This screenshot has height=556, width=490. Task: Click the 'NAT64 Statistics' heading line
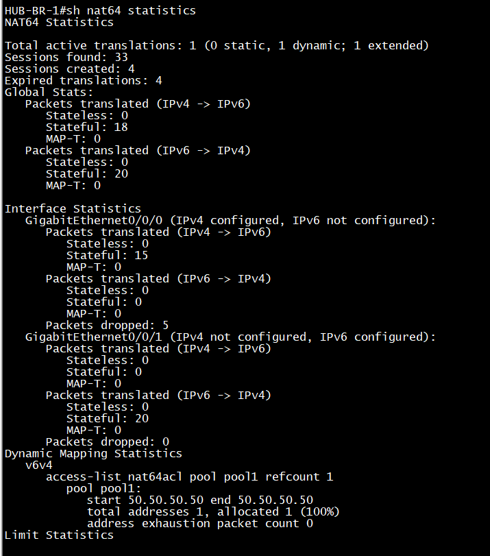[59, 23]
